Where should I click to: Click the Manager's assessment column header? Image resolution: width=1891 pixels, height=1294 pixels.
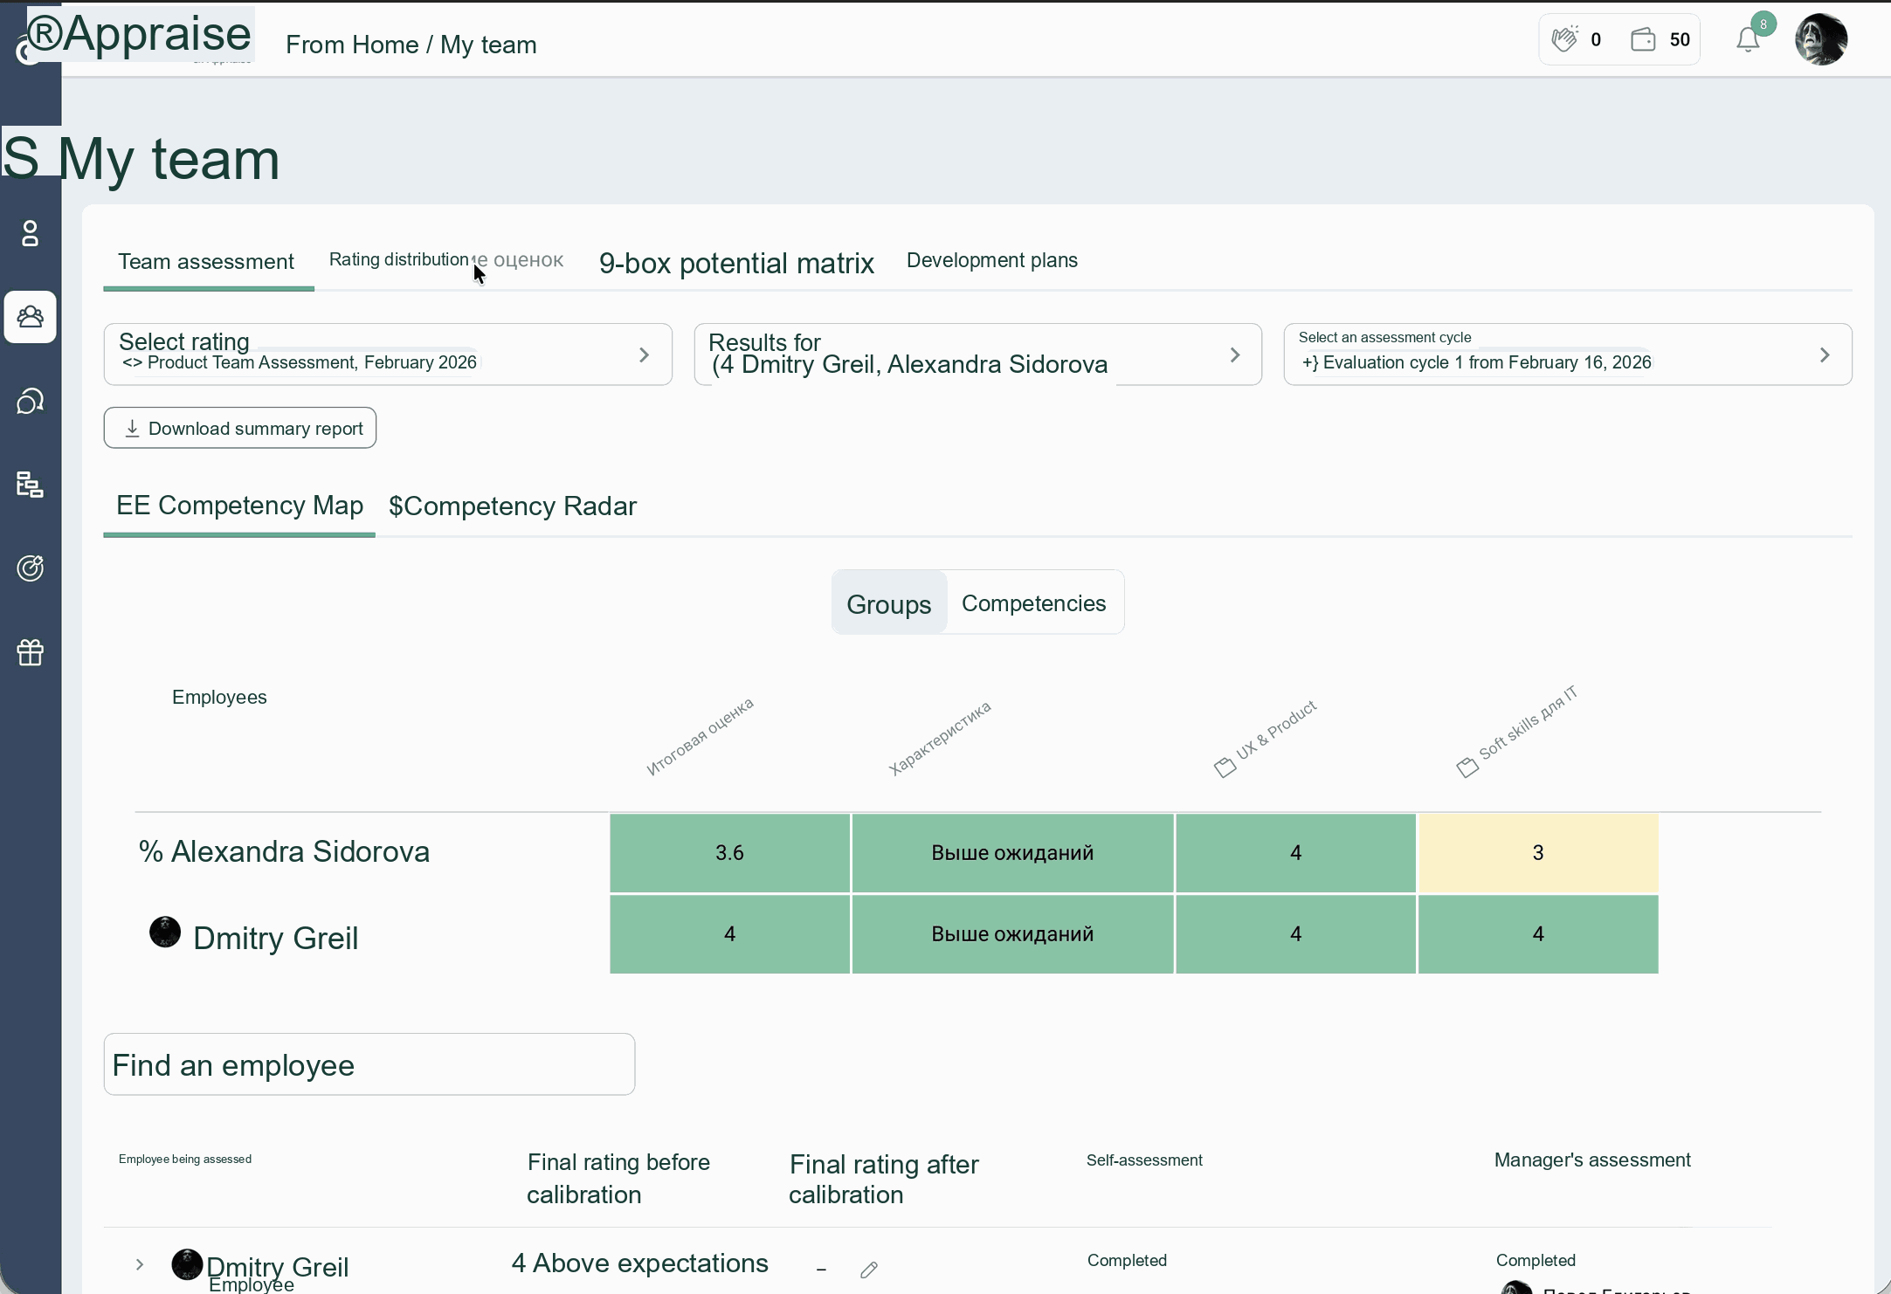pos(1592,1160)
